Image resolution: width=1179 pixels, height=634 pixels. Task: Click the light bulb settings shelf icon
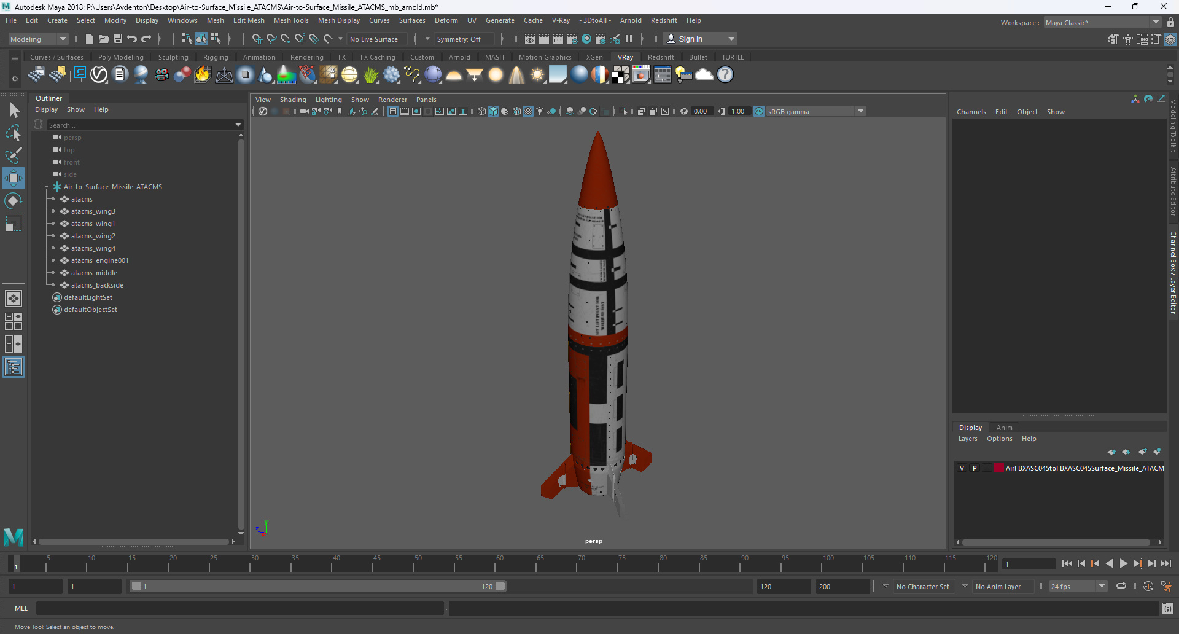click(x=683, y=74)
